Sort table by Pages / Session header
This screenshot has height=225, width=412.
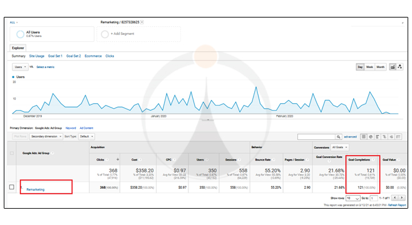(294, 160)
